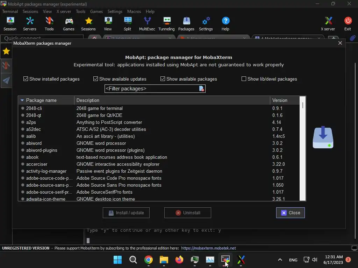Open the Games menu in the menu bar
Viewport: 358px width, 268px height.
click(x=96, y=12)
